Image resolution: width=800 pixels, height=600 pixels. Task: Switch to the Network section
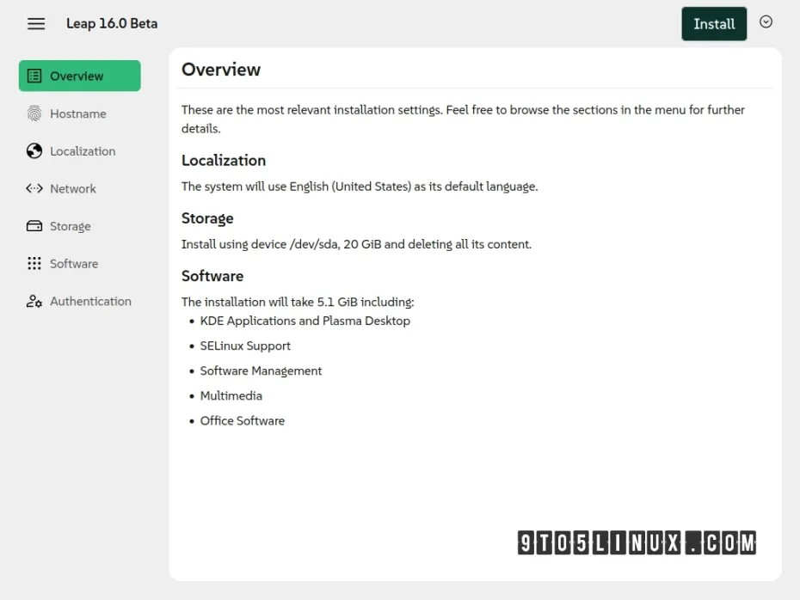pos(73,188)
